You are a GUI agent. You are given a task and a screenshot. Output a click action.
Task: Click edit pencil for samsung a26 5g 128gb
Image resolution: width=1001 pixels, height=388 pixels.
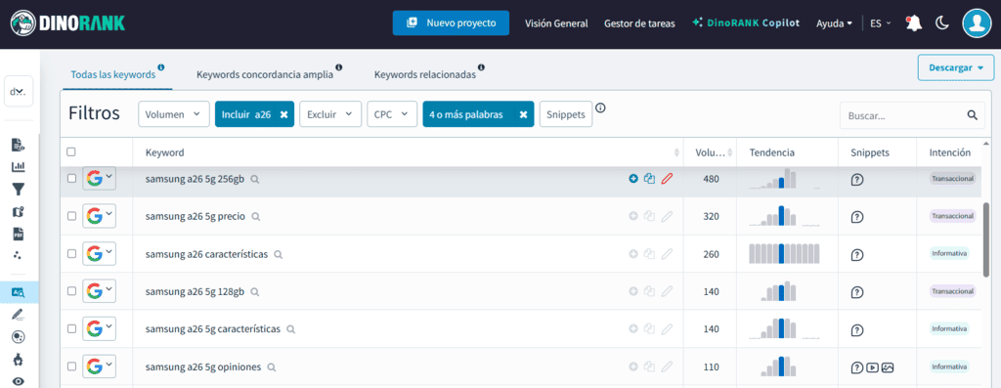click(x=667, y=291)
